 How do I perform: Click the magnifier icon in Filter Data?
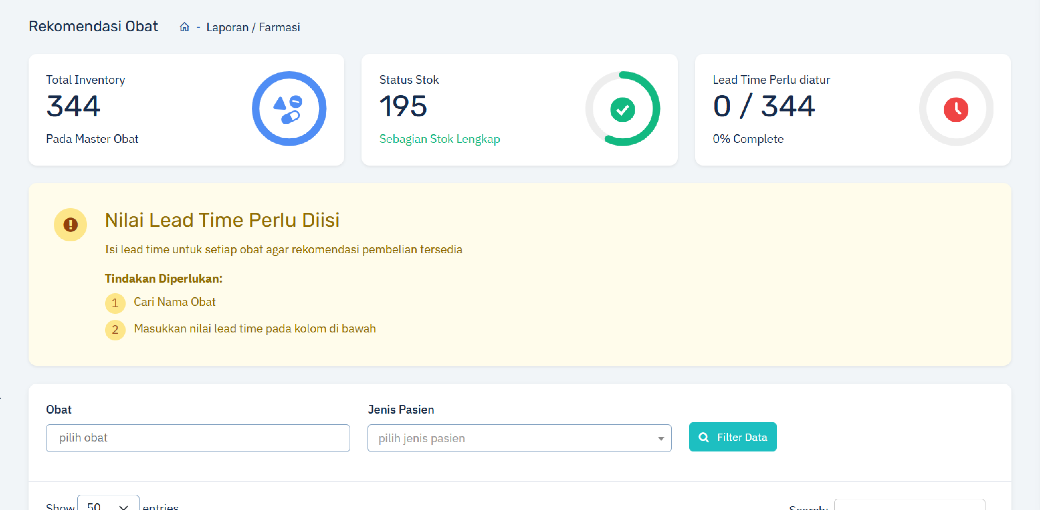[703, 437]
